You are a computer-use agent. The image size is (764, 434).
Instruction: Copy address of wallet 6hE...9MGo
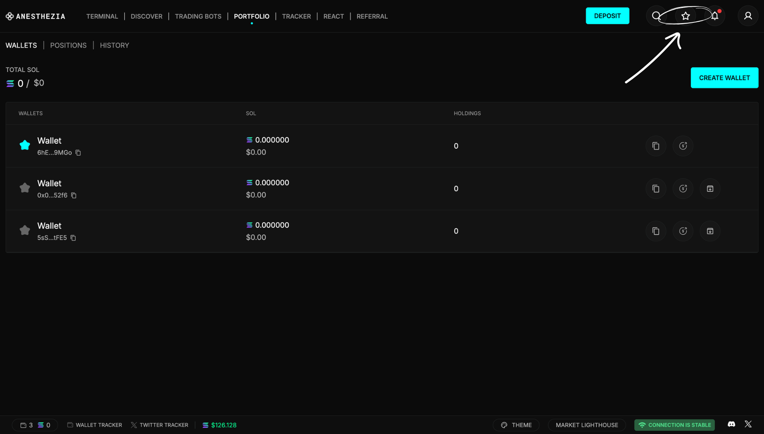(x=78, y=153)
